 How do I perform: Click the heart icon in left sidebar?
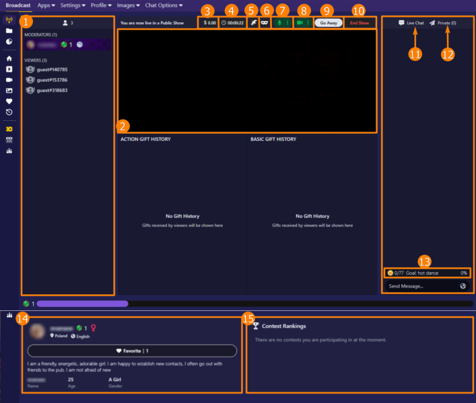point(9,101)
